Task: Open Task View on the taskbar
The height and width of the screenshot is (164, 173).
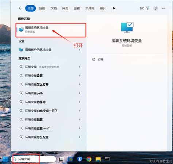Action: coord(61,159)
